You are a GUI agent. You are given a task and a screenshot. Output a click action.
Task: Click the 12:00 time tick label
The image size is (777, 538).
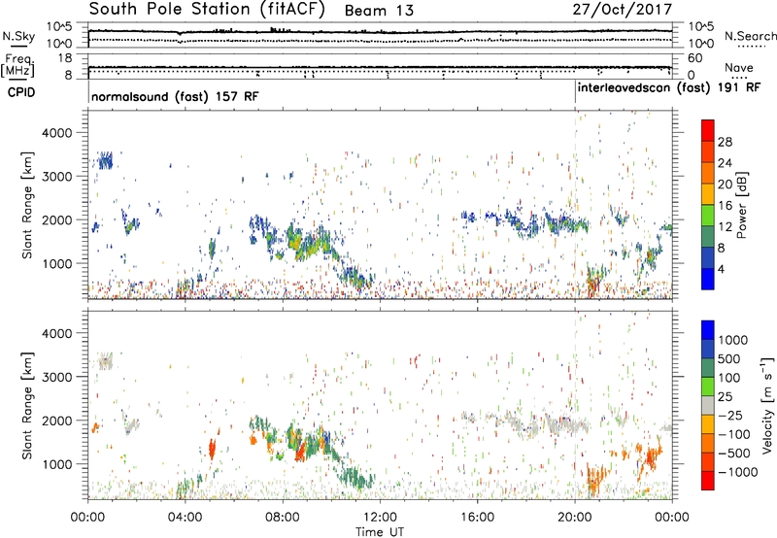(380, 518)
